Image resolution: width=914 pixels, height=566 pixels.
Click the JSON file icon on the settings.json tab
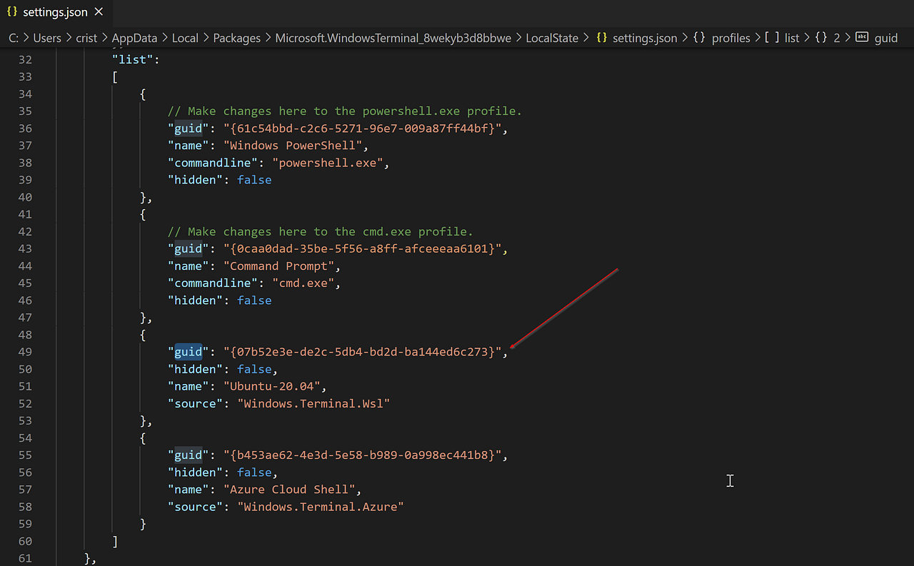click(13, 11)
